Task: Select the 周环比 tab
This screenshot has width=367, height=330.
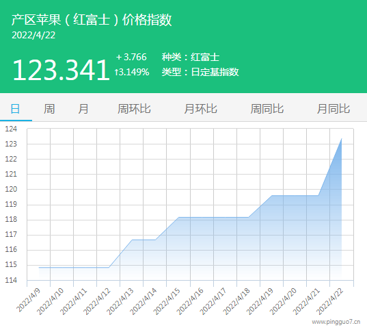Action: click(134, 109)
